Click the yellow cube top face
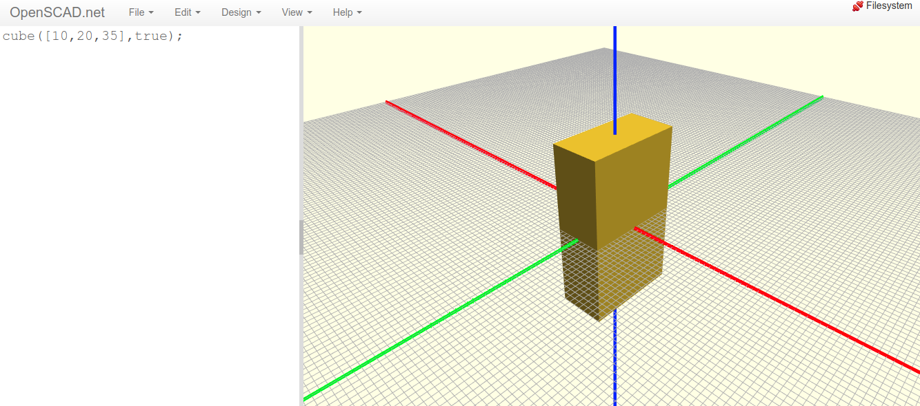The image size is (920, 406). tap(612, 138)
